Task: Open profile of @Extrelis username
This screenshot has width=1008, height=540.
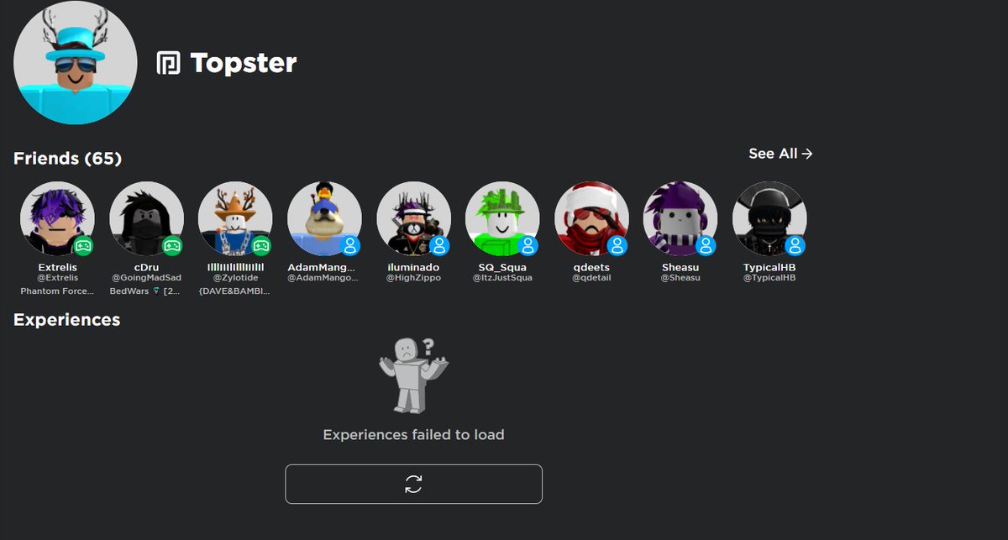Action: point(57,276)
